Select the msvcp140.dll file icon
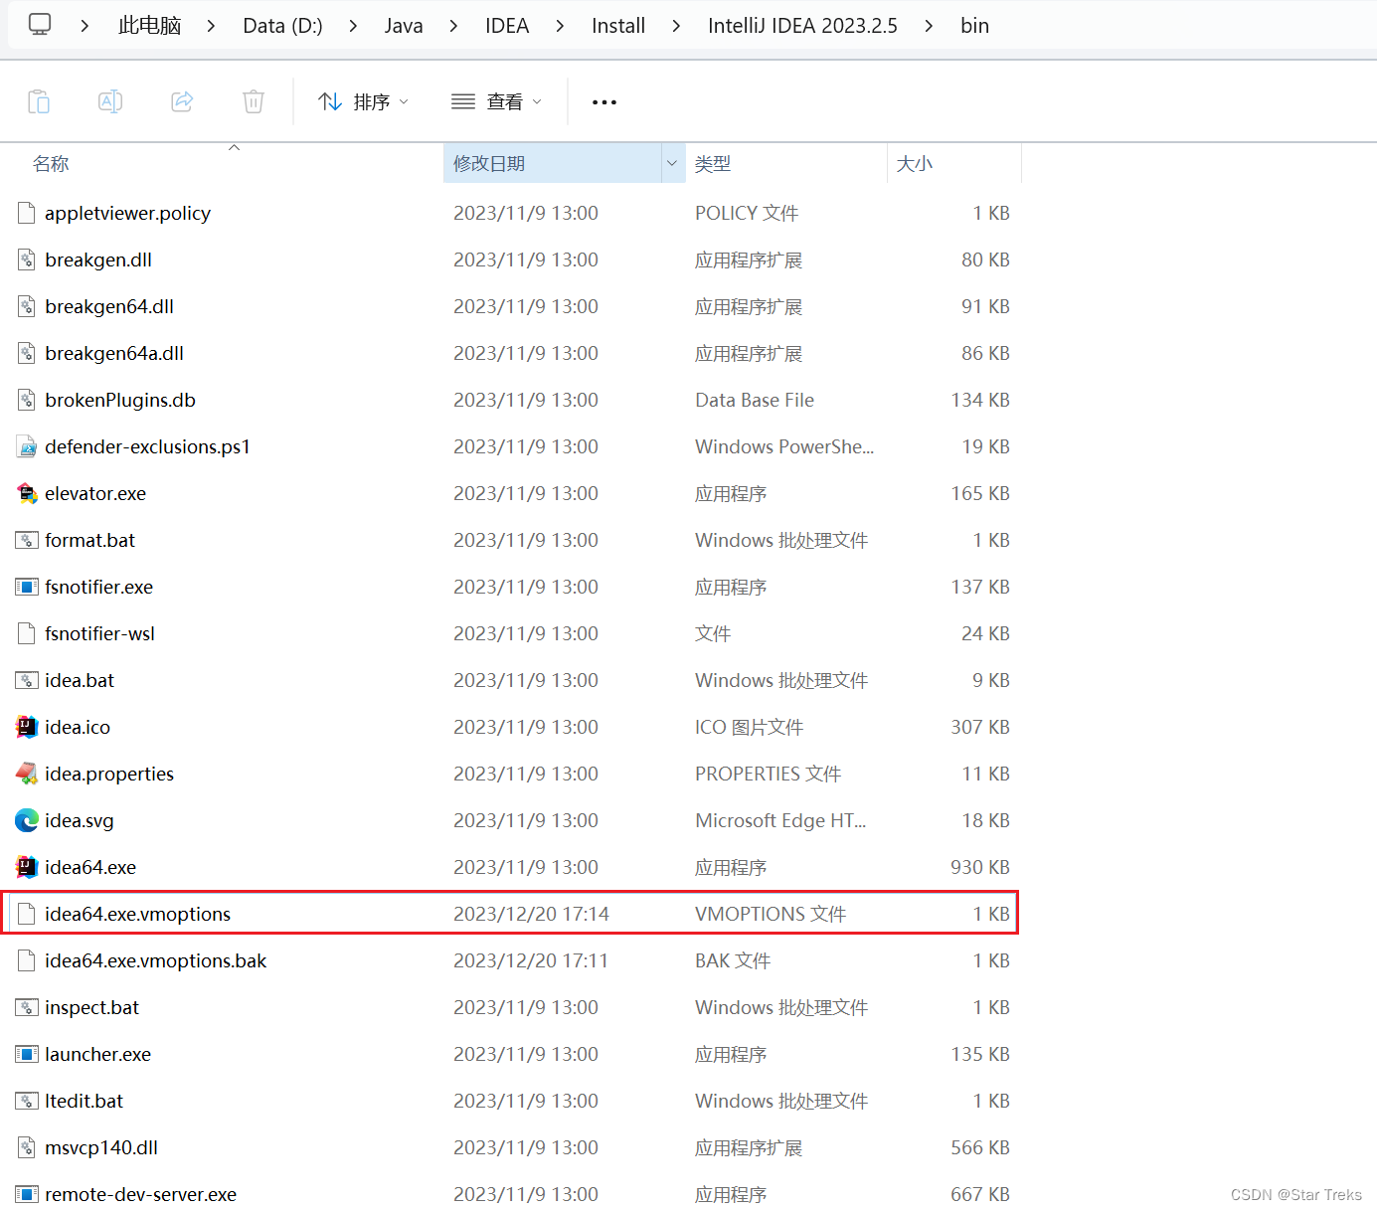This screenshot has width=1377, height=1210. pyautogui.click(x=27, y=1147)
